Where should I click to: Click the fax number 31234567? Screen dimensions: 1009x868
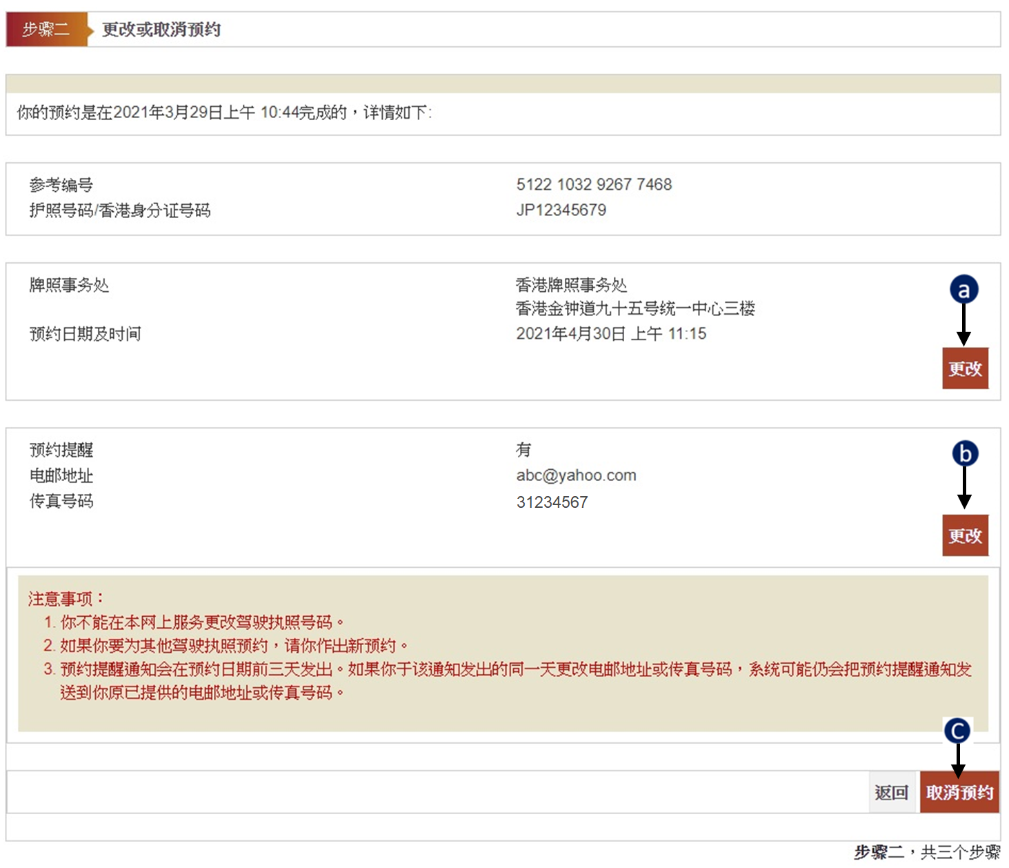(x=552, y=502)
